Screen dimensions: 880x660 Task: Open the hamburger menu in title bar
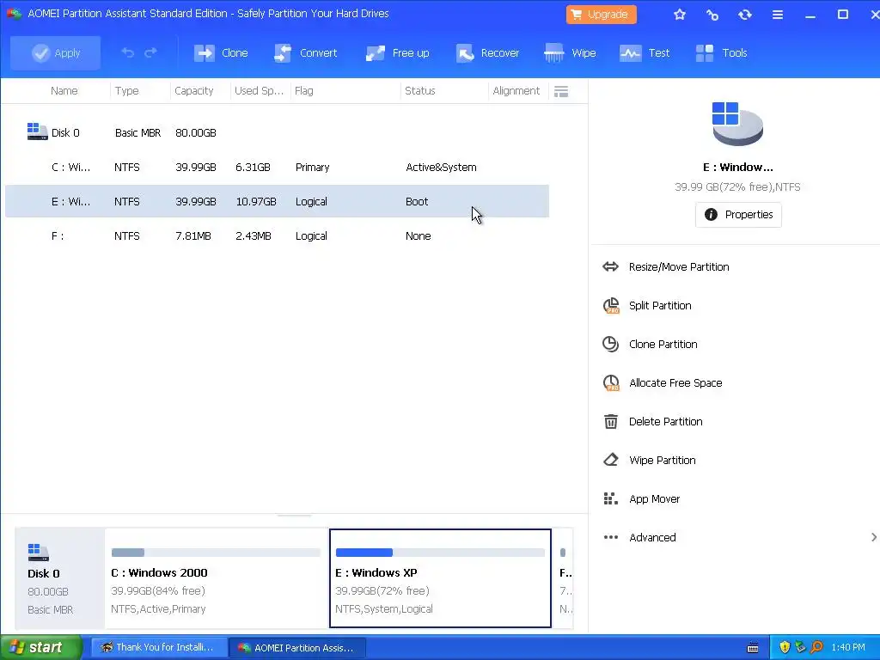pyautogui.click(x=777, y=15)
